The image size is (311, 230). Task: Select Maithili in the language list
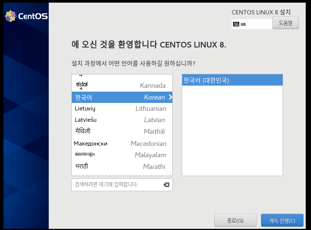point(122,131)
